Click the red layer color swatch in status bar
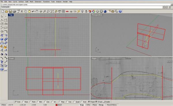This screenshot has height=106, width=173. (x=57, y=105)
